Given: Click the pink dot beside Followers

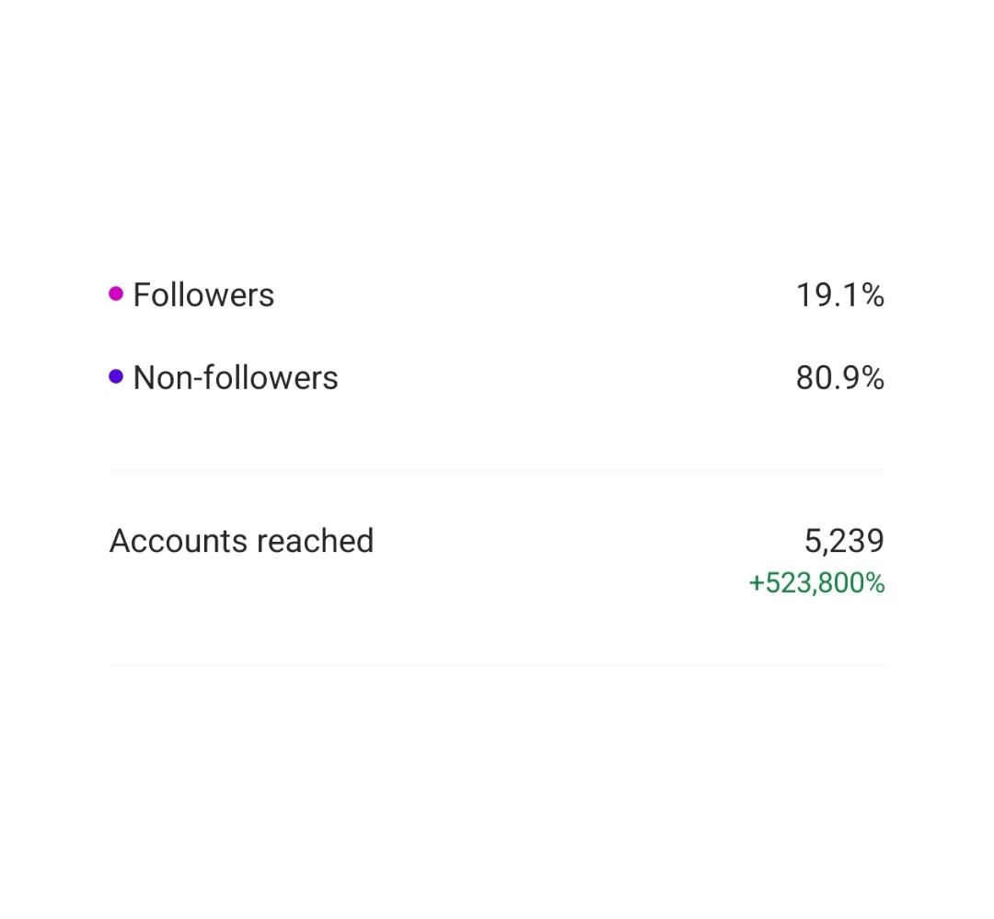Looking at the screenshot, I should click(x=116, y=294).
